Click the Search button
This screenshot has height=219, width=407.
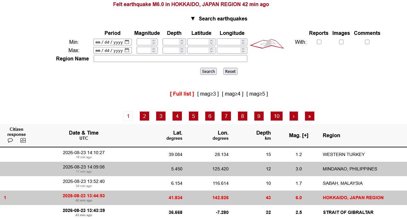point(208,71)
